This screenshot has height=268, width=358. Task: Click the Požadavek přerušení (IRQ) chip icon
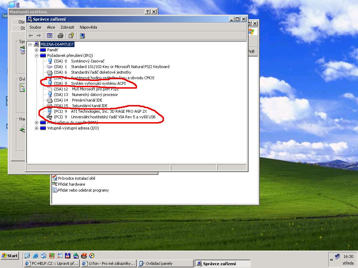coord(43,55)
